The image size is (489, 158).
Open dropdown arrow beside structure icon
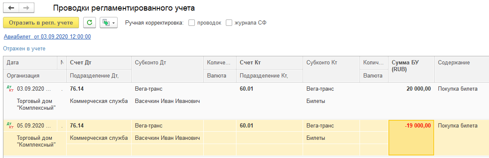(x=113, y=23)
